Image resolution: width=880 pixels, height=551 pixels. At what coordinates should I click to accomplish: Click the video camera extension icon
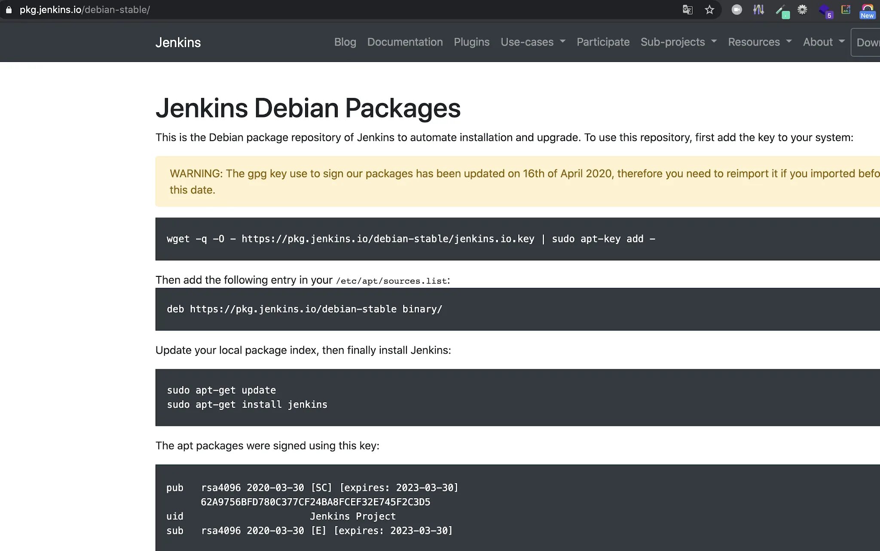(736, 9)
